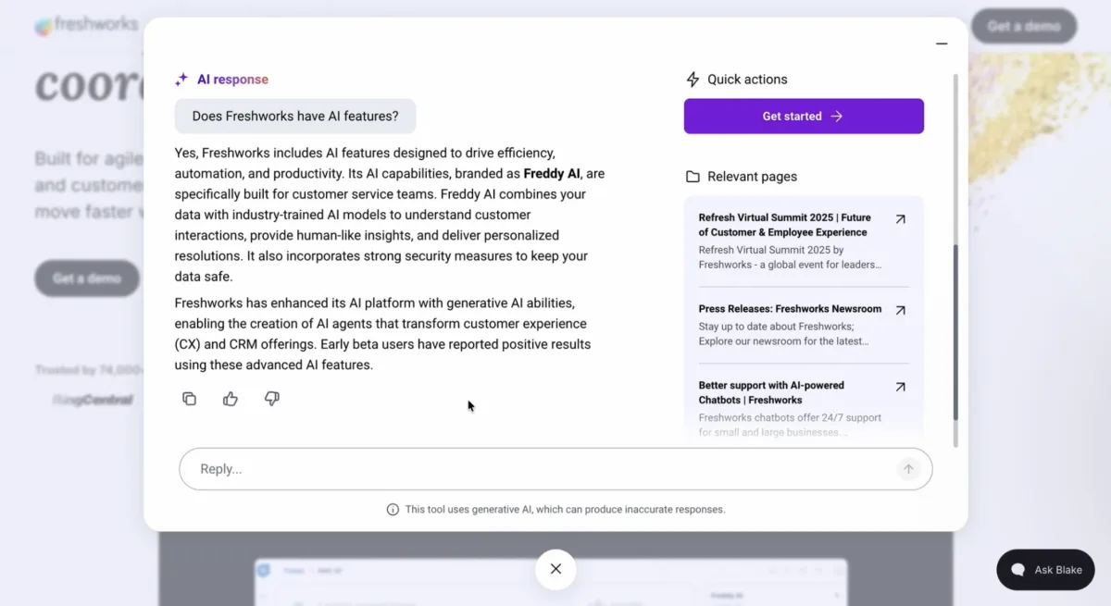Click the Relevant pages folder icon

(x=693, y=177)
